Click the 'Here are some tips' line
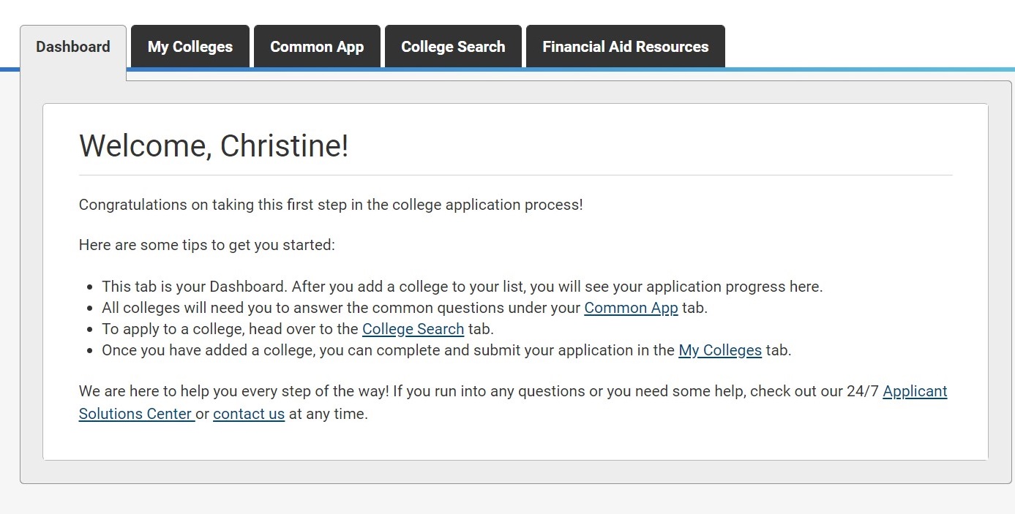1015x514 pixels. pyautogui.click(x=206, y=245)
